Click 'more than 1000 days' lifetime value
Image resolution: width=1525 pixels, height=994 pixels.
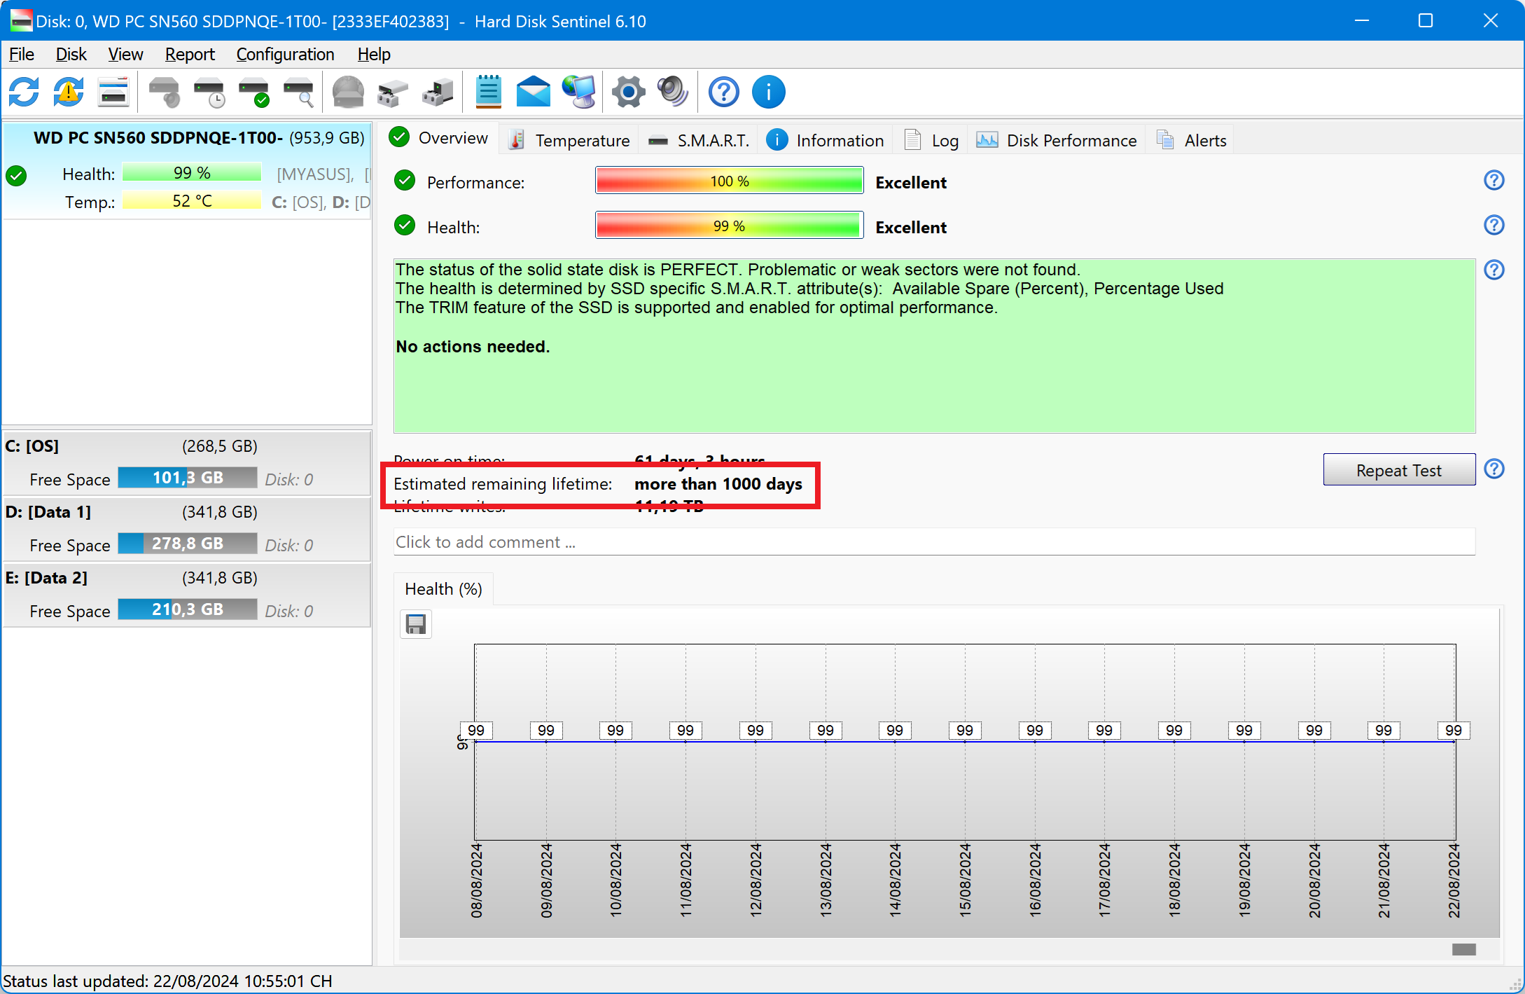tap(718, 484)
